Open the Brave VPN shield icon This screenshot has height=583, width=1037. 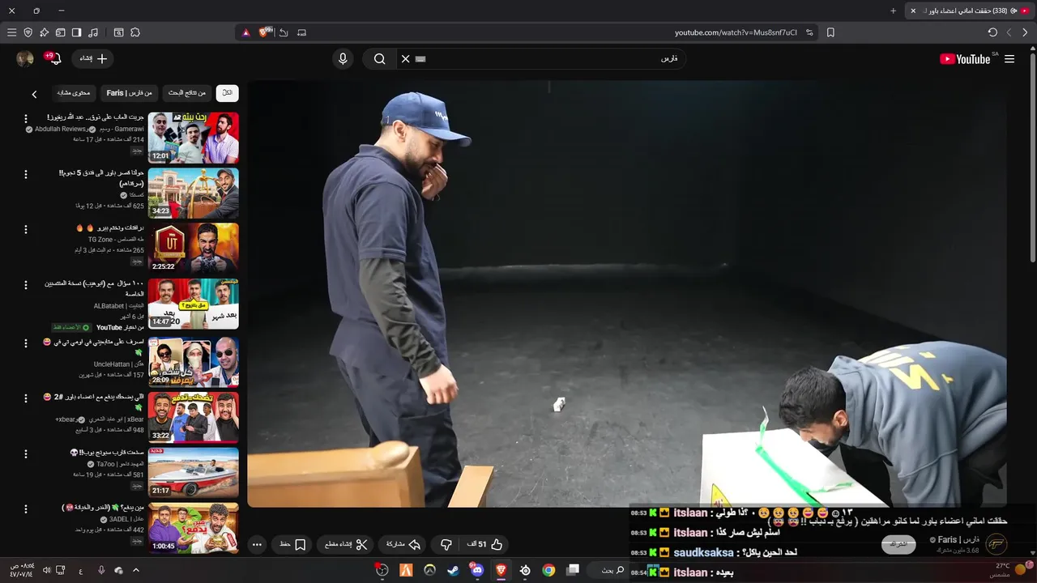pyautogui.click(x=28, y=32)
